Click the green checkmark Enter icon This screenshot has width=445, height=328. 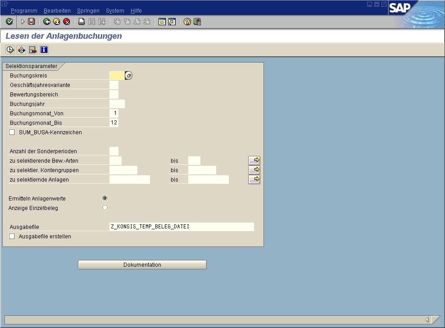[x=9, y=22]
